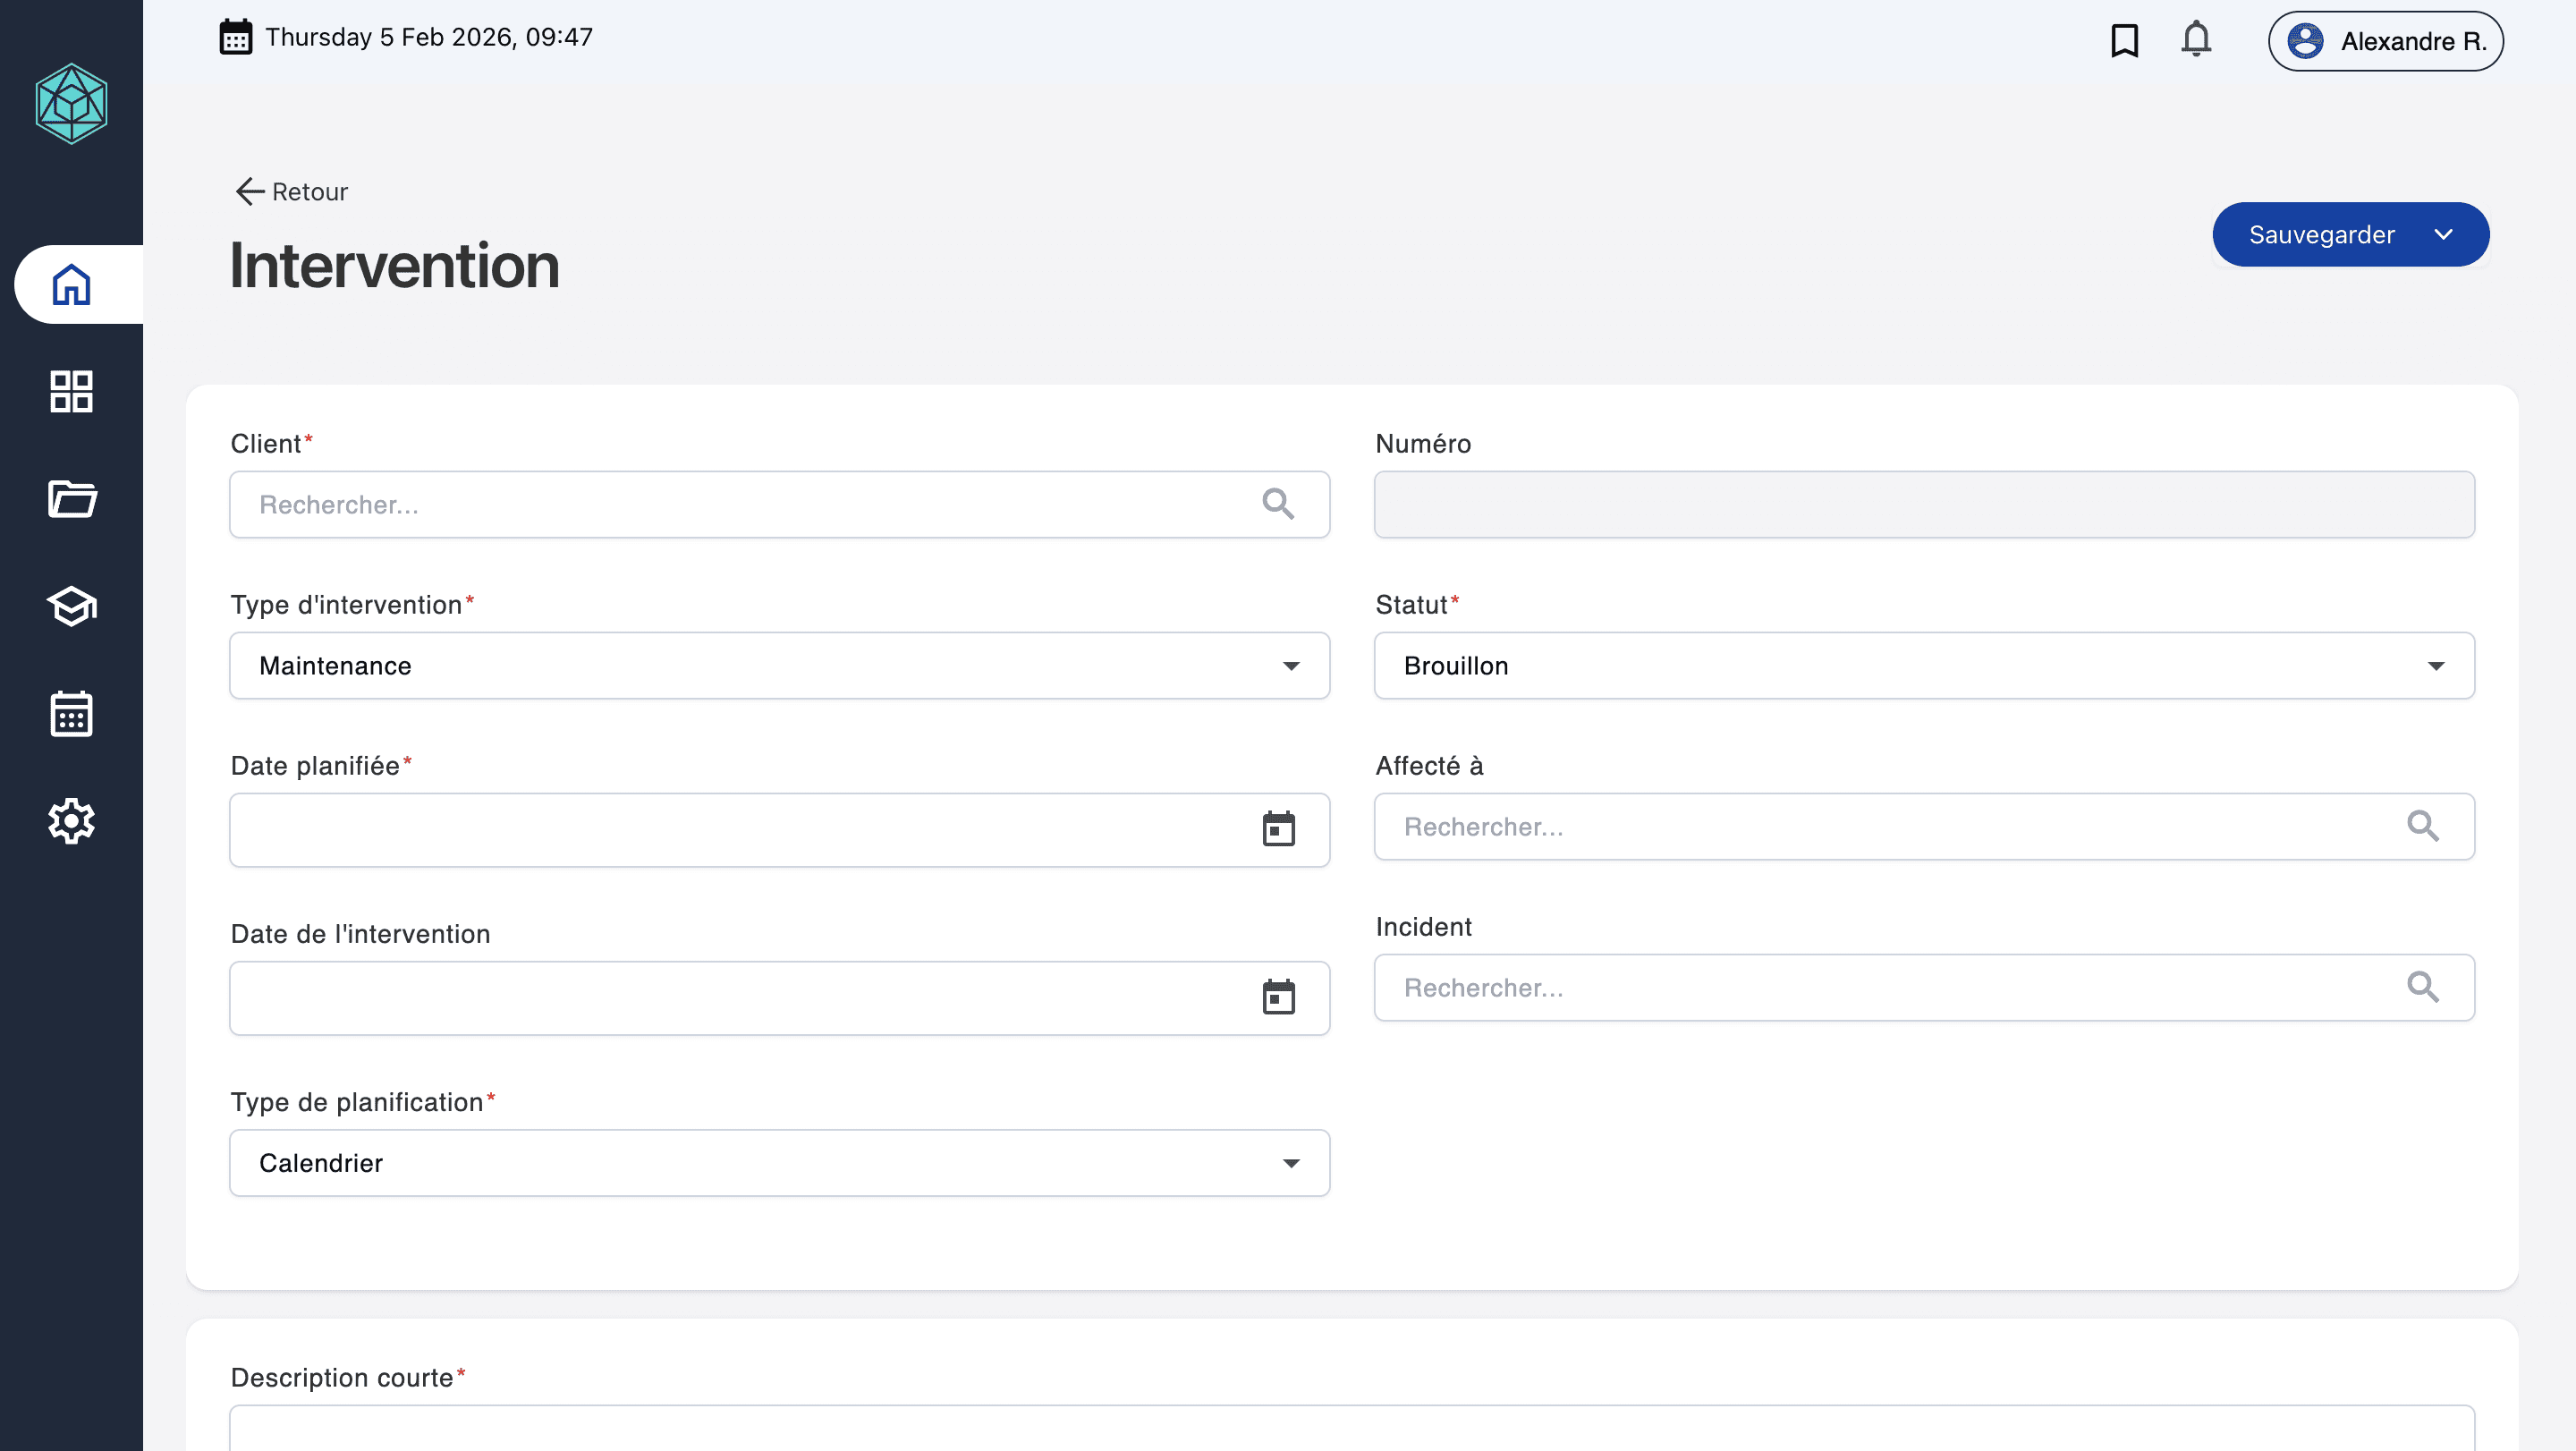This screenshot has width=2576, height=1451.
Task: Open the Alexandre R. user menu
Action: 2385,41
